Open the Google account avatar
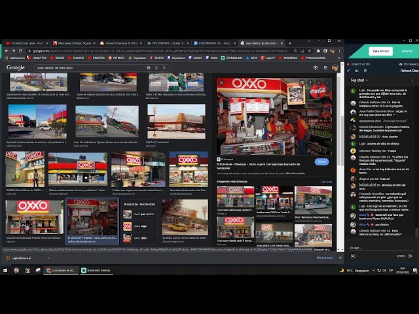Image resolution: width=419 pixels, height=314 pixels. pyautogui.click(x=335, y=68)
